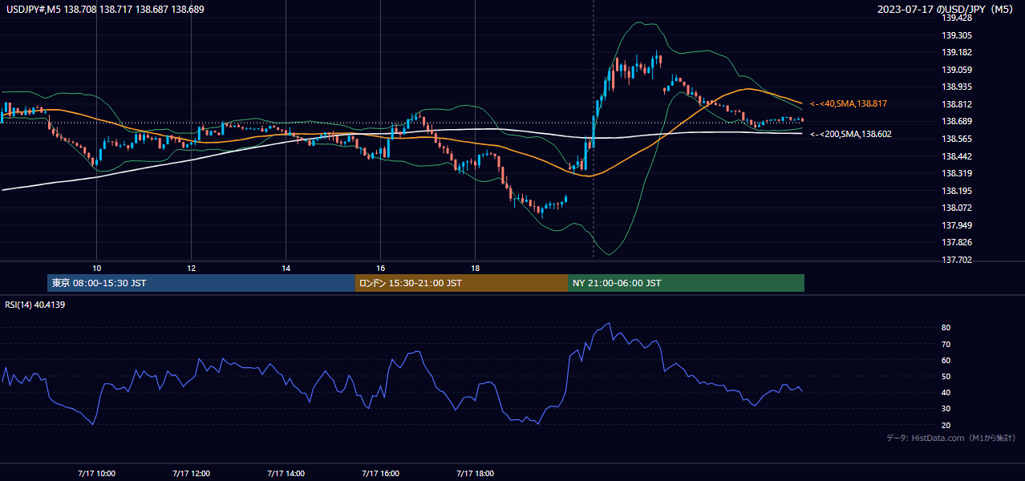The image size is (1025, 481).
Task: Click the 138.195 price axis label
Action: pyautogui.click(x=957, y=191)
